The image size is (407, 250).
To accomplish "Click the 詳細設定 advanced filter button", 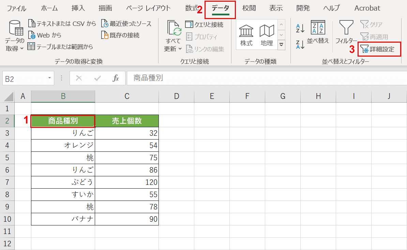I will [379, 49].
